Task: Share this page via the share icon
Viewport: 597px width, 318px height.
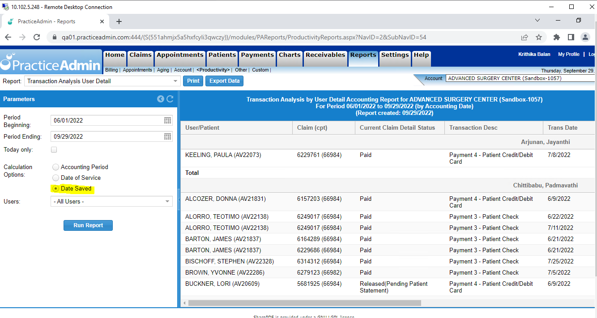Action: [x=525, y=37]
